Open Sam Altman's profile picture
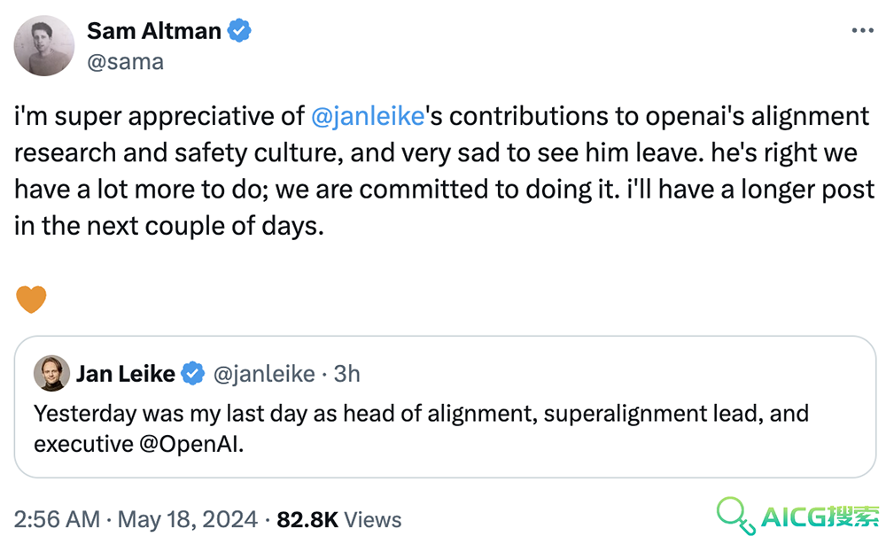The image size is (886, 544). click(44, 46)
